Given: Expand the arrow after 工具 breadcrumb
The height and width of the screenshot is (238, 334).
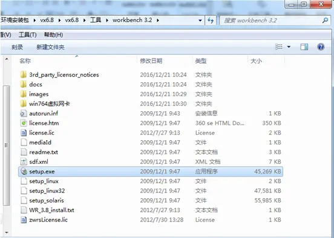Looking at the screenshot, I should 107,21.
